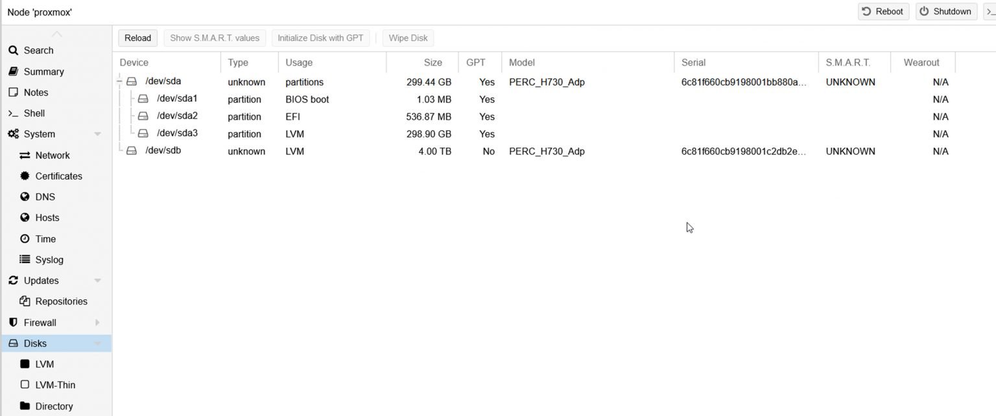Collapse the System section
The height and width of the screenshot is (416, 996).
(98, 133)
